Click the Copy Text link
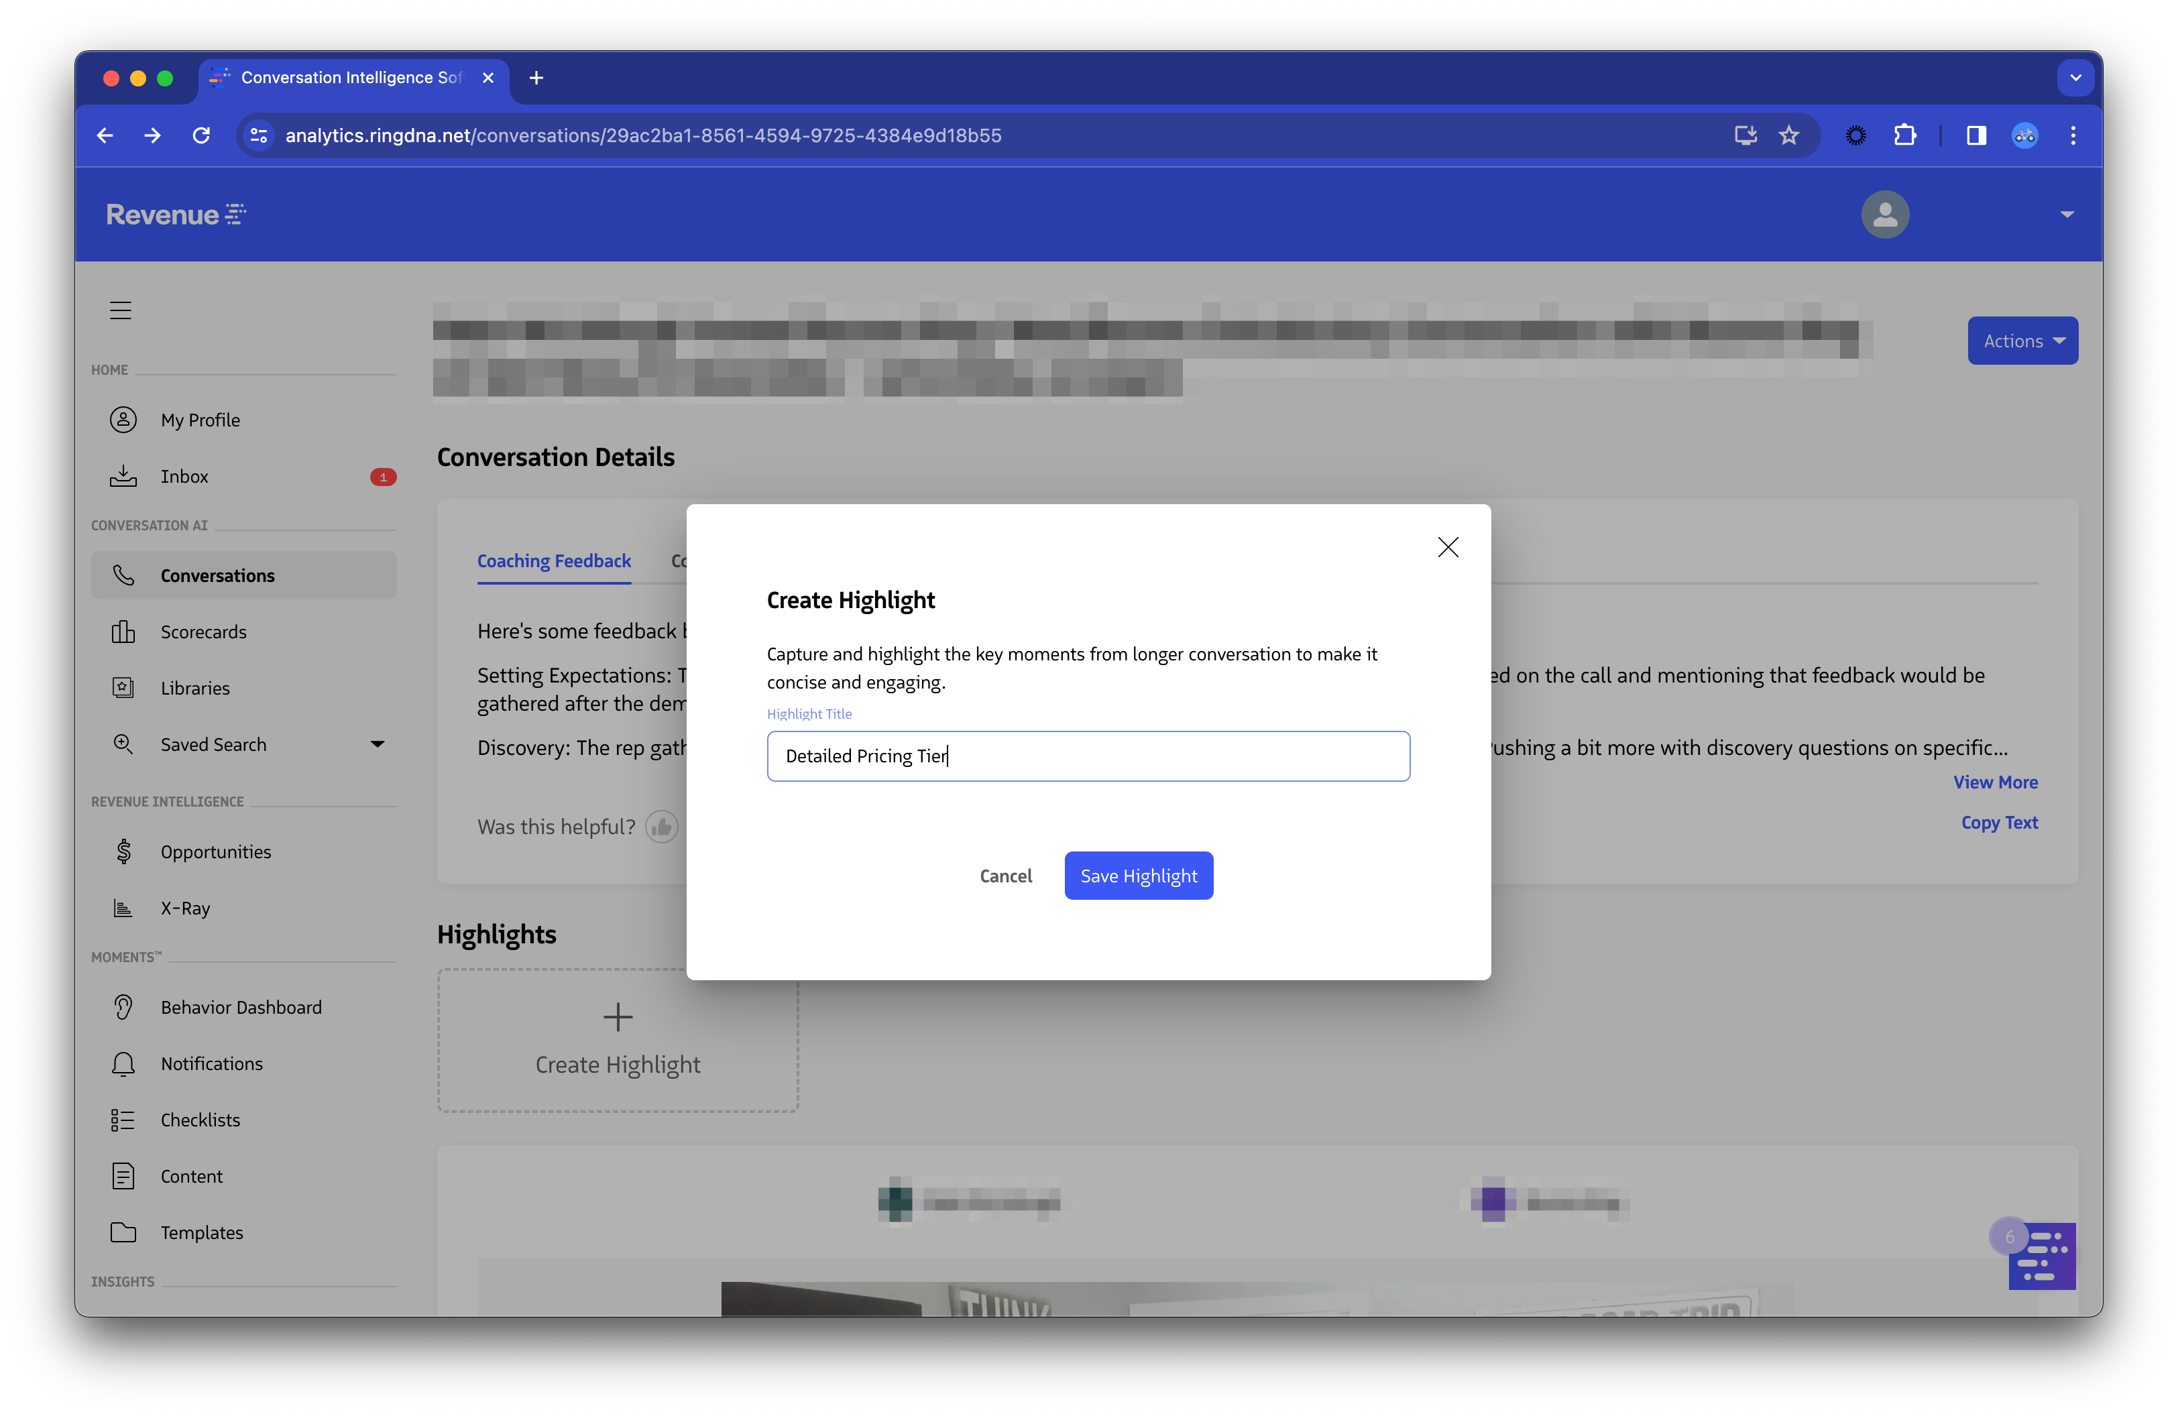Image resolution: width=2178 pixels, height=1416 pixels. tap(2000, 823)
